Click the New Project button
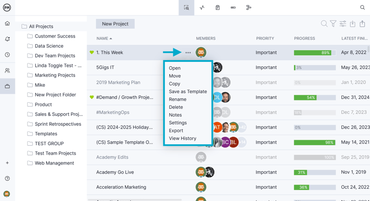Screen dimensions: 370x201 click(x=115, y=24)
